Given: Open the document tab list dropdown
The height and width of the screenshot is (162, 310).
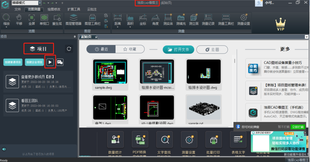Looking at the screenshot, I should pos(307,37).
